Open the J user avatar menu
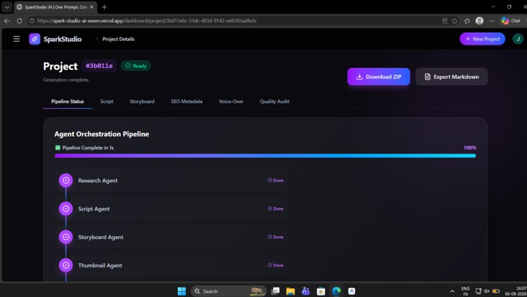This screenshot has height=297, width=527. (518, 39)
